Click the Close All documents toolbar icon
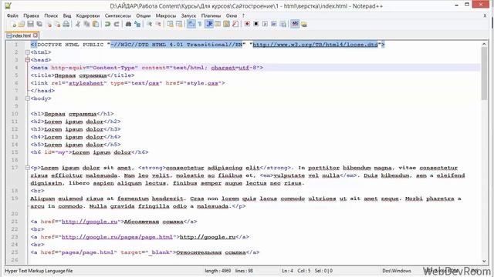494x277 pixels. click(58, 24)
